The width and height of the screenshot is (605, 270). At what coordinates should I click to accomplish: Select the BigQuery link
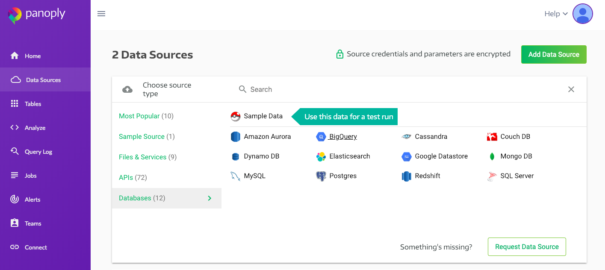(343, 137)
